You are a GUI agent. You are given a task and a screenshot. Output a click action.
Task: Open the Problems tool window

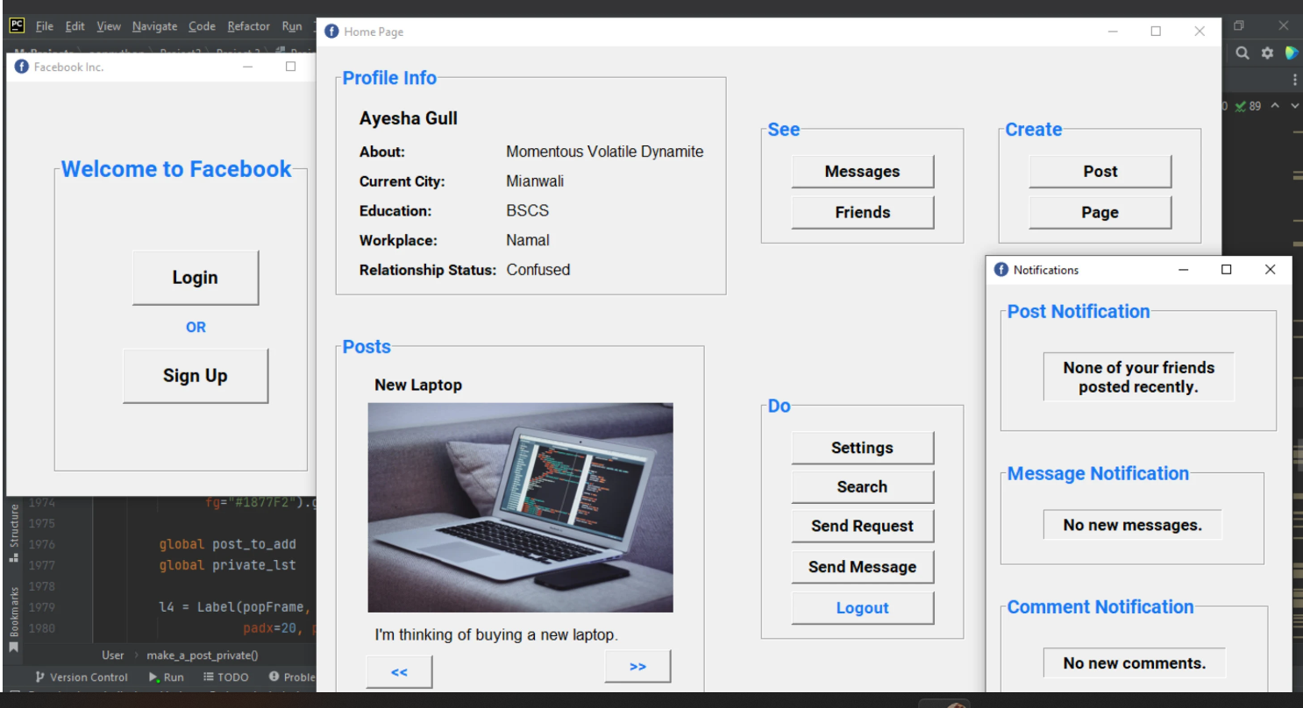point(293,677)
